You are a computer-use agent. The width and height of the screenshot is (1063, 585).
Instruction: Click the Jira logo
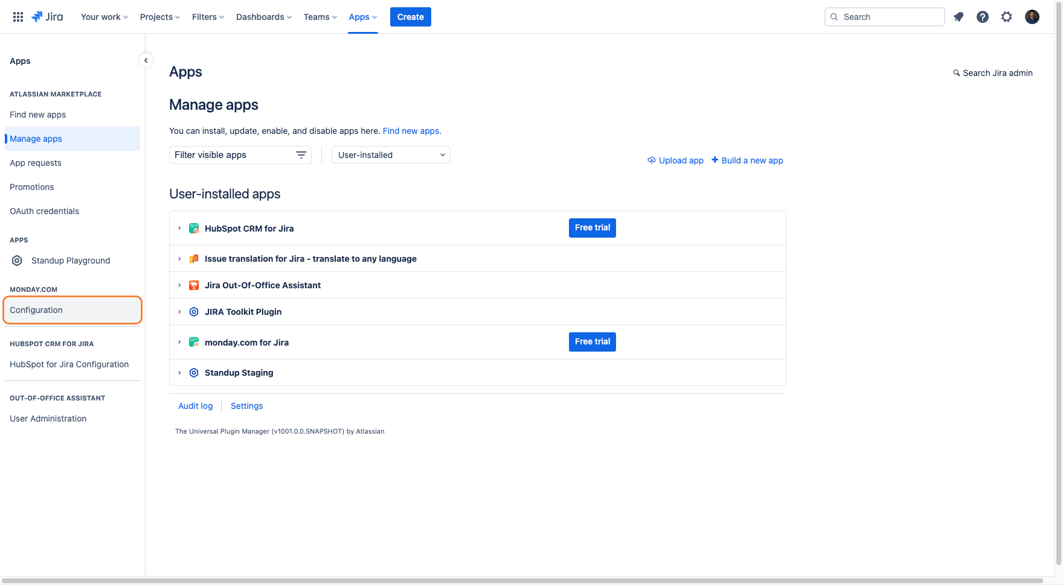pos(47,17)
